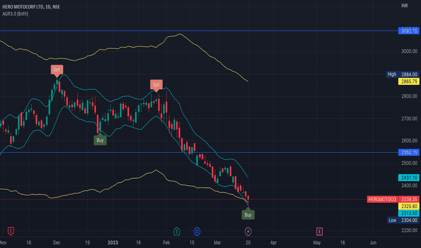The image size is (421, 248).
Task: Click the green earnings icon near Feb
Action: [177, 231]
